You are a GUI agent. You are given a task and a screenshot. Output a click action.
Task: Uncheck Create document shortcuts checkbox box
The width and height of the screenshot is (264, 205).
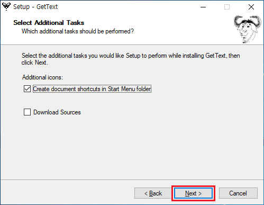click(x=27, y=89)
